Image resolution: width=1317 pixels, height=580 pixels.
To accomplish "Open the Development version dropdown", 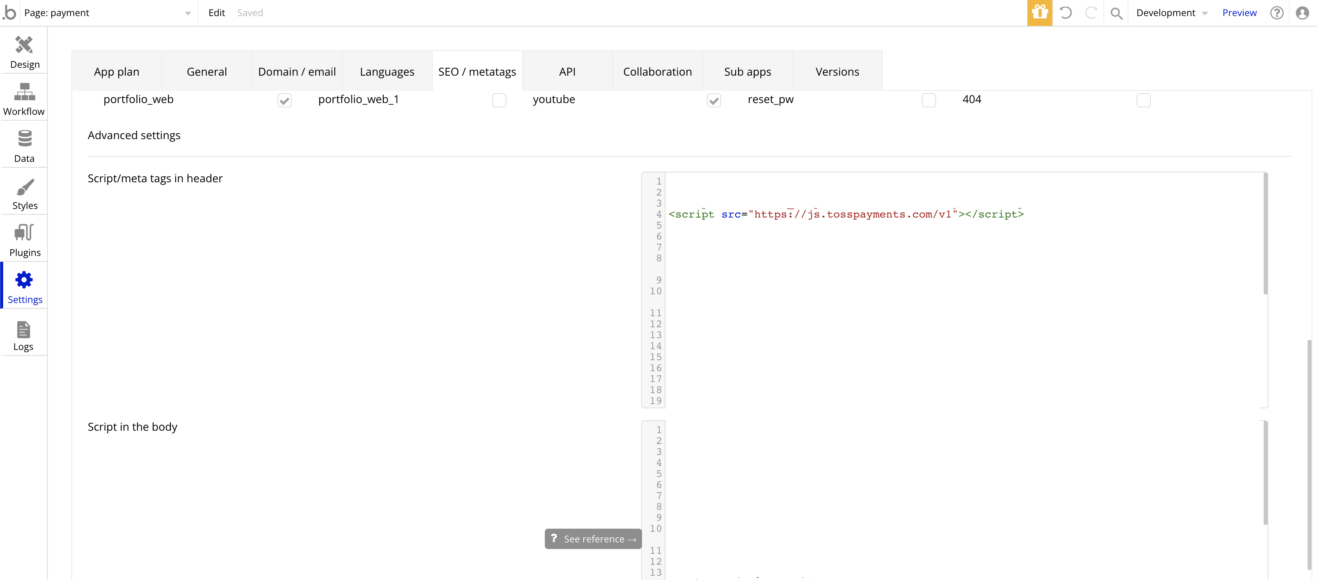I will (1172, 13).
